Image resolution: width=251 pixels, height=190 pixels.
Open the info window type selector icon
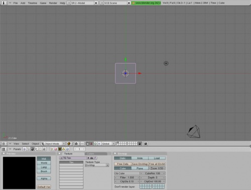4,3
